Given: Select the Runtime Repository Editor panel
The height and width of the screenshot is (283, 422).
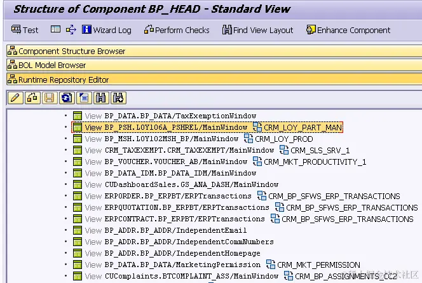Looking at the screenshot, I should coord(214,79).
